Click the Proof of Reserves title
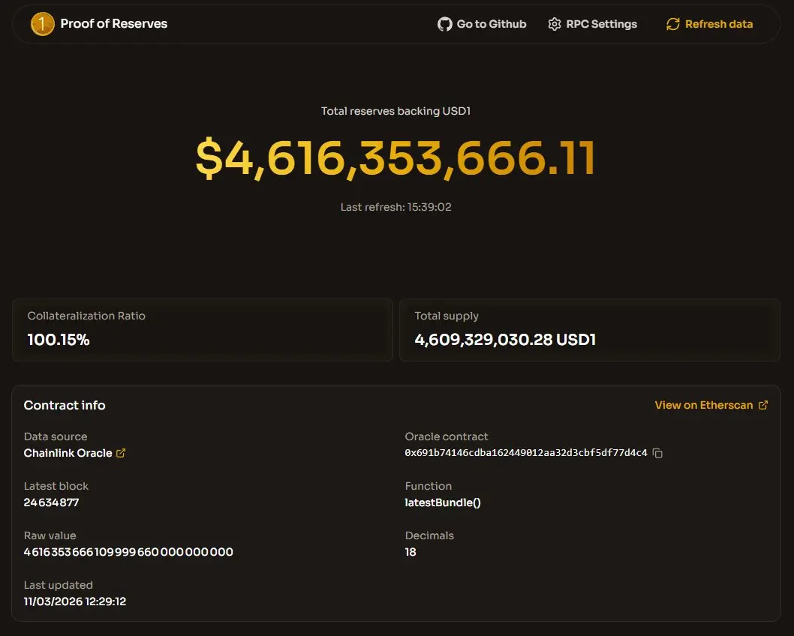The width and height of the screenshot is (794, 636). (114, 24)
